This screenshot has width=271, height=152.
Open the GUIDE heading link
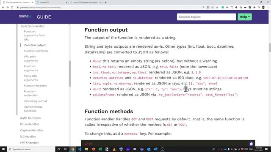pyautogui.click(x=44, y=17)
